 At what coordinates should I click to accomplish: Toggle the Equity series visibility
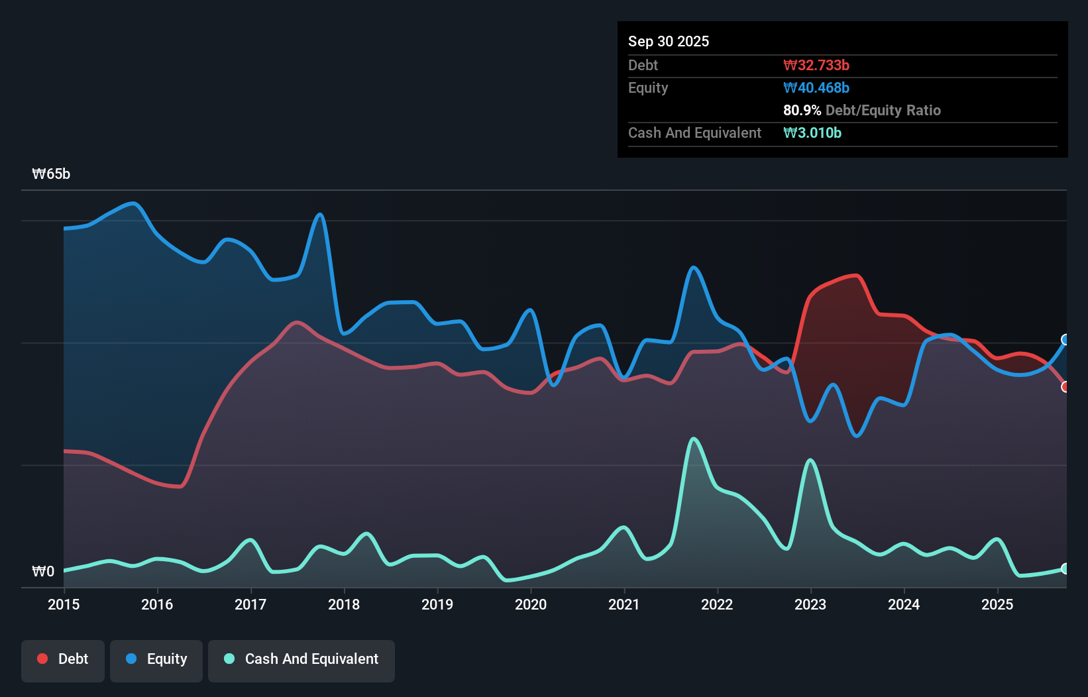[x=156, y=659]
